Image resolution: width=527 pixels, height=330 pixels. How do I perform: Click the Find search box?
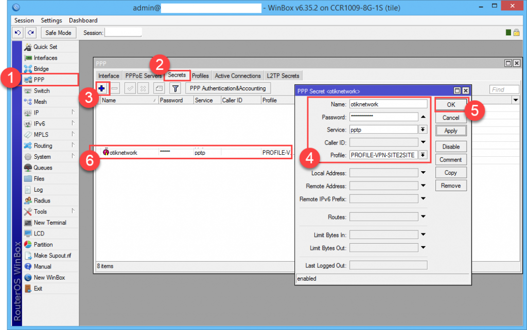click(504, 89)
